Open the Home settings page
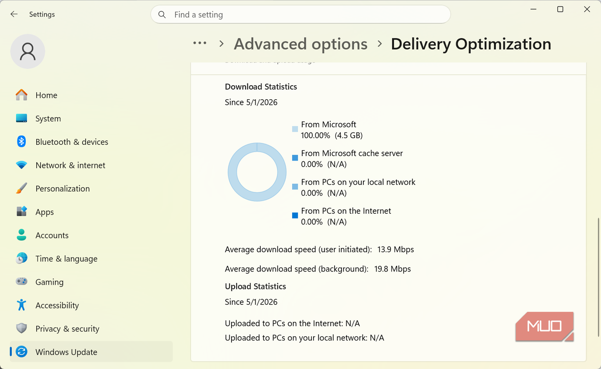 (91, 95)
